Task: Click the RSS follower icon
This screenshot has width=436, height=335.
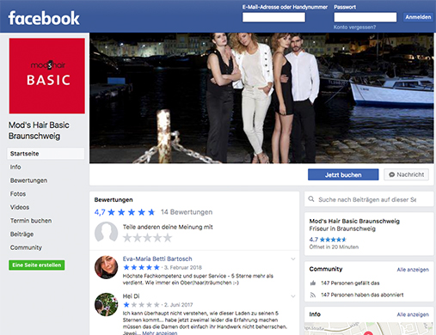Action: point(313,295)
